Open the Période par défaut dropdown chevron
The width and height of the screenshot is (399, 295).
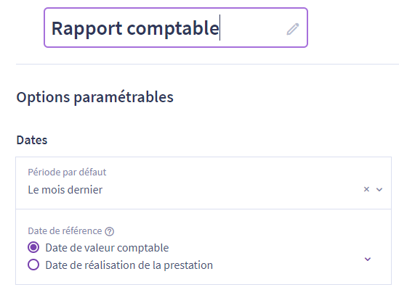(x=379, y=189)
